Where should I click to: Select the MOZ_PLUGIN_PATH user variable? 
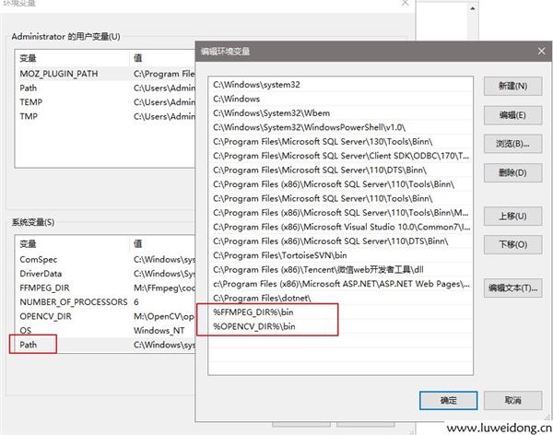[59, 74]
